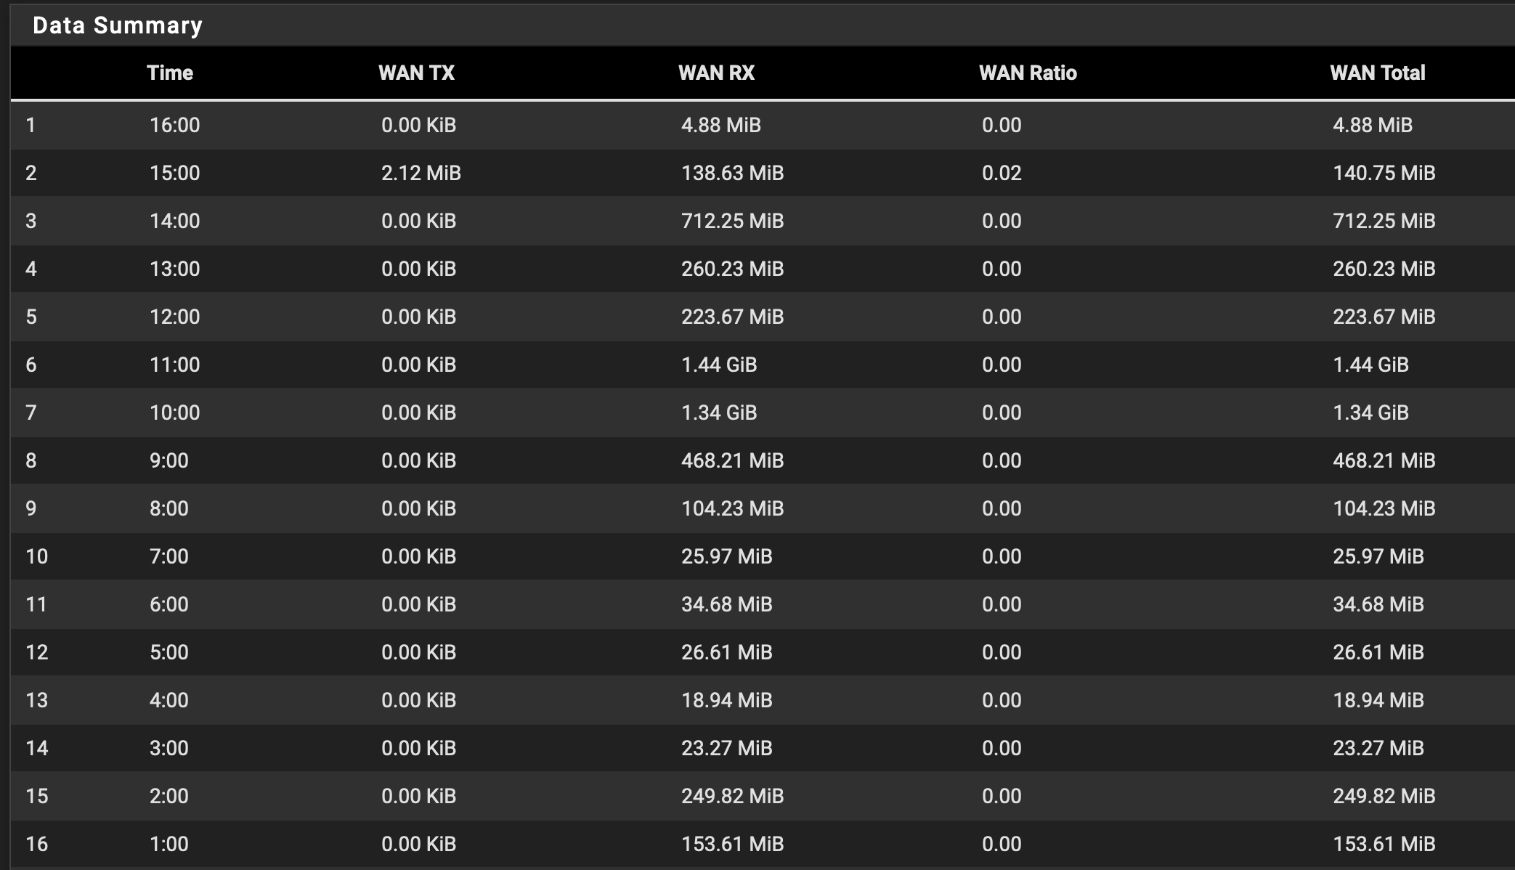Select the 3:00 time cell
This screenshot has height=870, width=1515.
pos(169,748)
